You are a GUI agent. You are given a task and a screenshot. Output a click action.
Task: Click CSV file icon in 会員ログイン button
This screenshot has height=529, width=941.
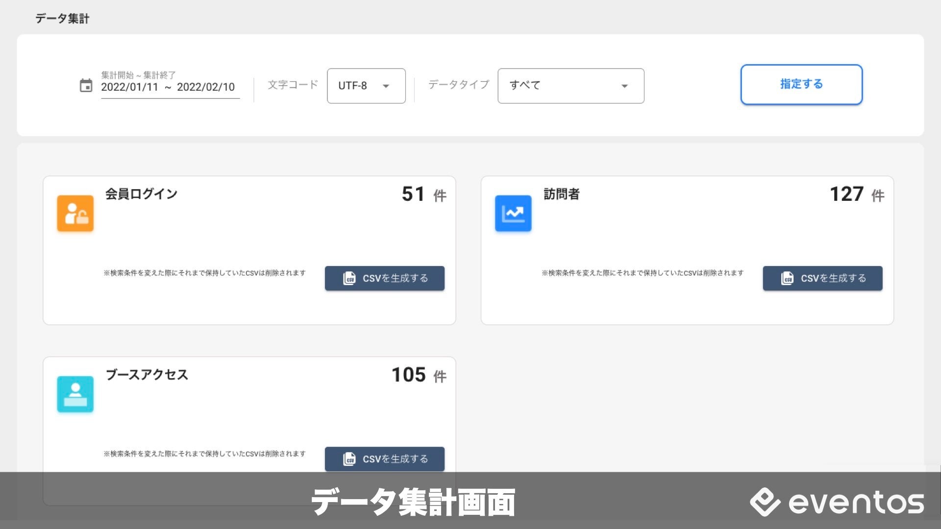pyautogui.click(x=349, y=278)
